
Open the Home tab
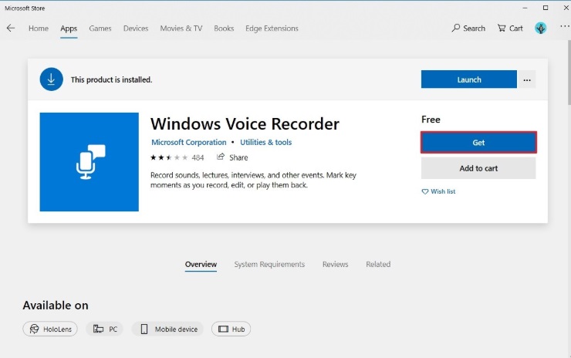click(39, 29)
